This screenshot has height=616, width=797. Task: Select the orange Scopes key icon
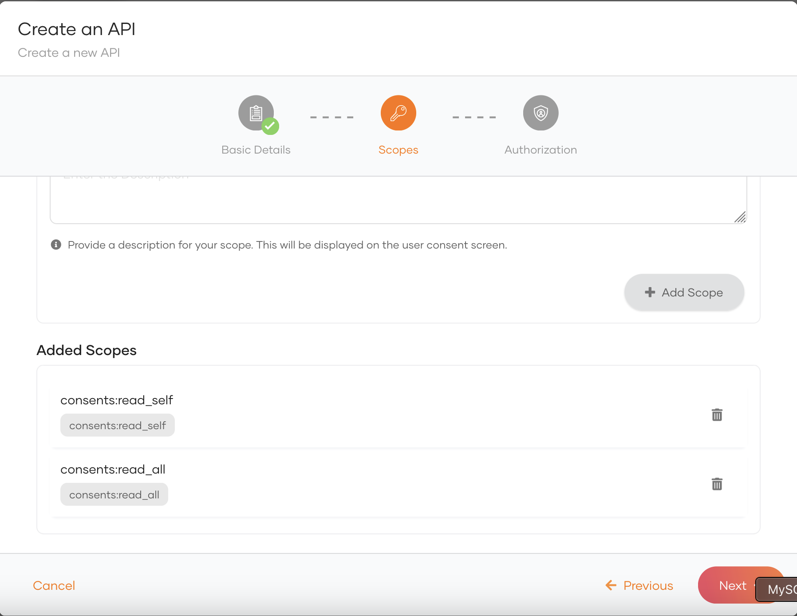[398, 113]
